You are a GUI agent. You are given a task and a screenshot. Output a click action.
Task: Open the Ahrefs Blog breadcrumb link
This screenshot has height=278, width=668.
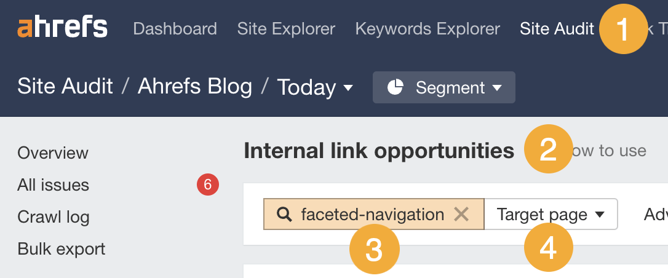tap(194, 87)
